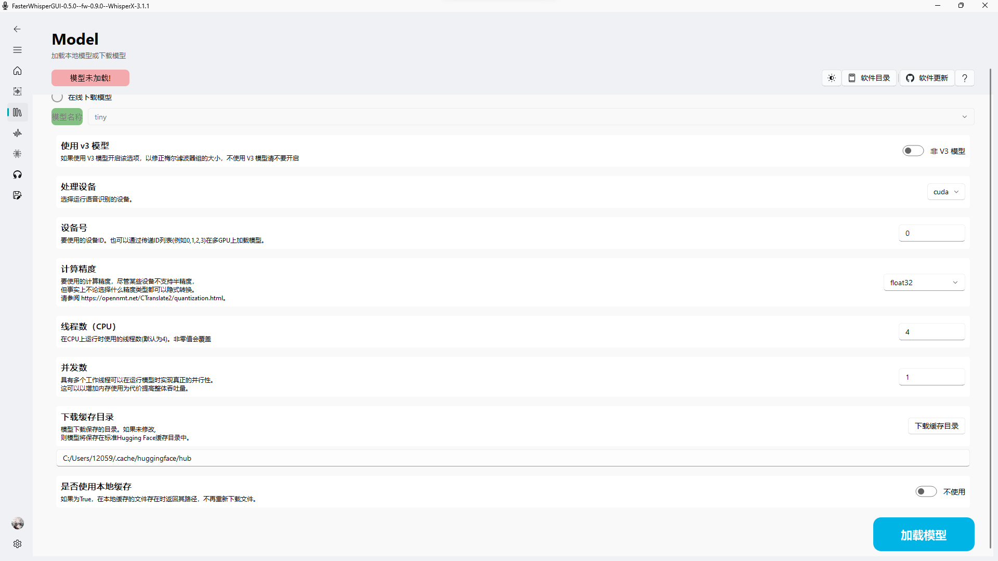The height and width of the screenshot is (561, 998).
Task: Toggle the 是否使用本地缓存 switch
Action: click(926, 491)
